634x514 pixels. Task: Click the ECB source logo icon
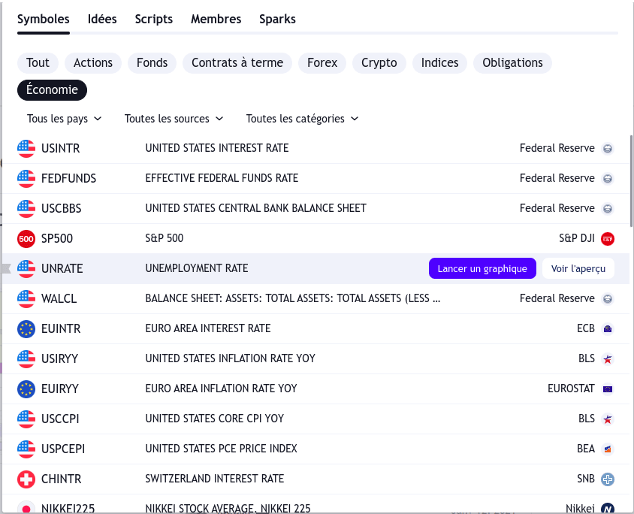[608, 328]
